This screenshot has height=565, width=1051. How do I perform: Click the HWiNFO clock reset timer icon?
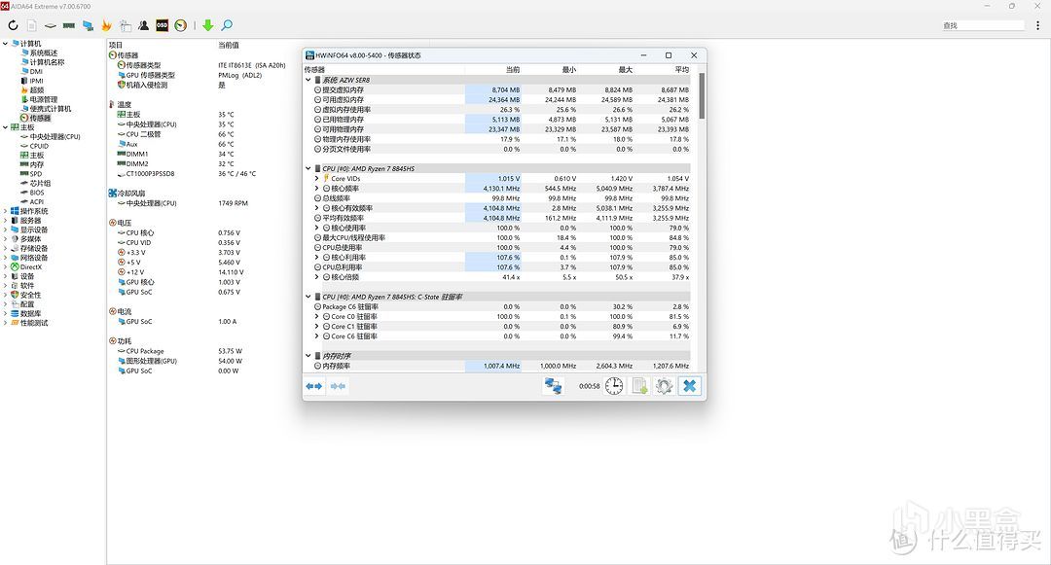click(x=614, y=386)
